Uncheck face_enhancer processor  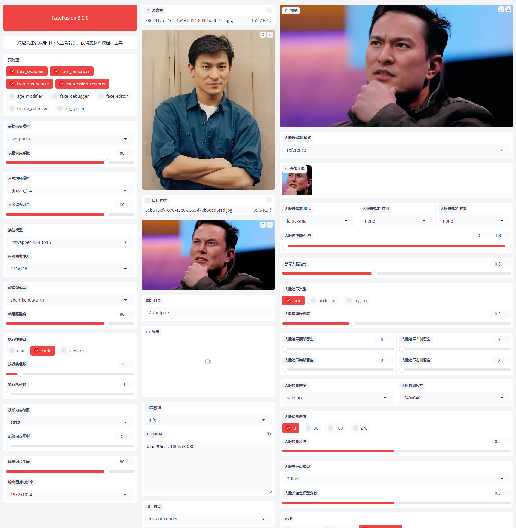pyautogui.click(x=72, y=72)
